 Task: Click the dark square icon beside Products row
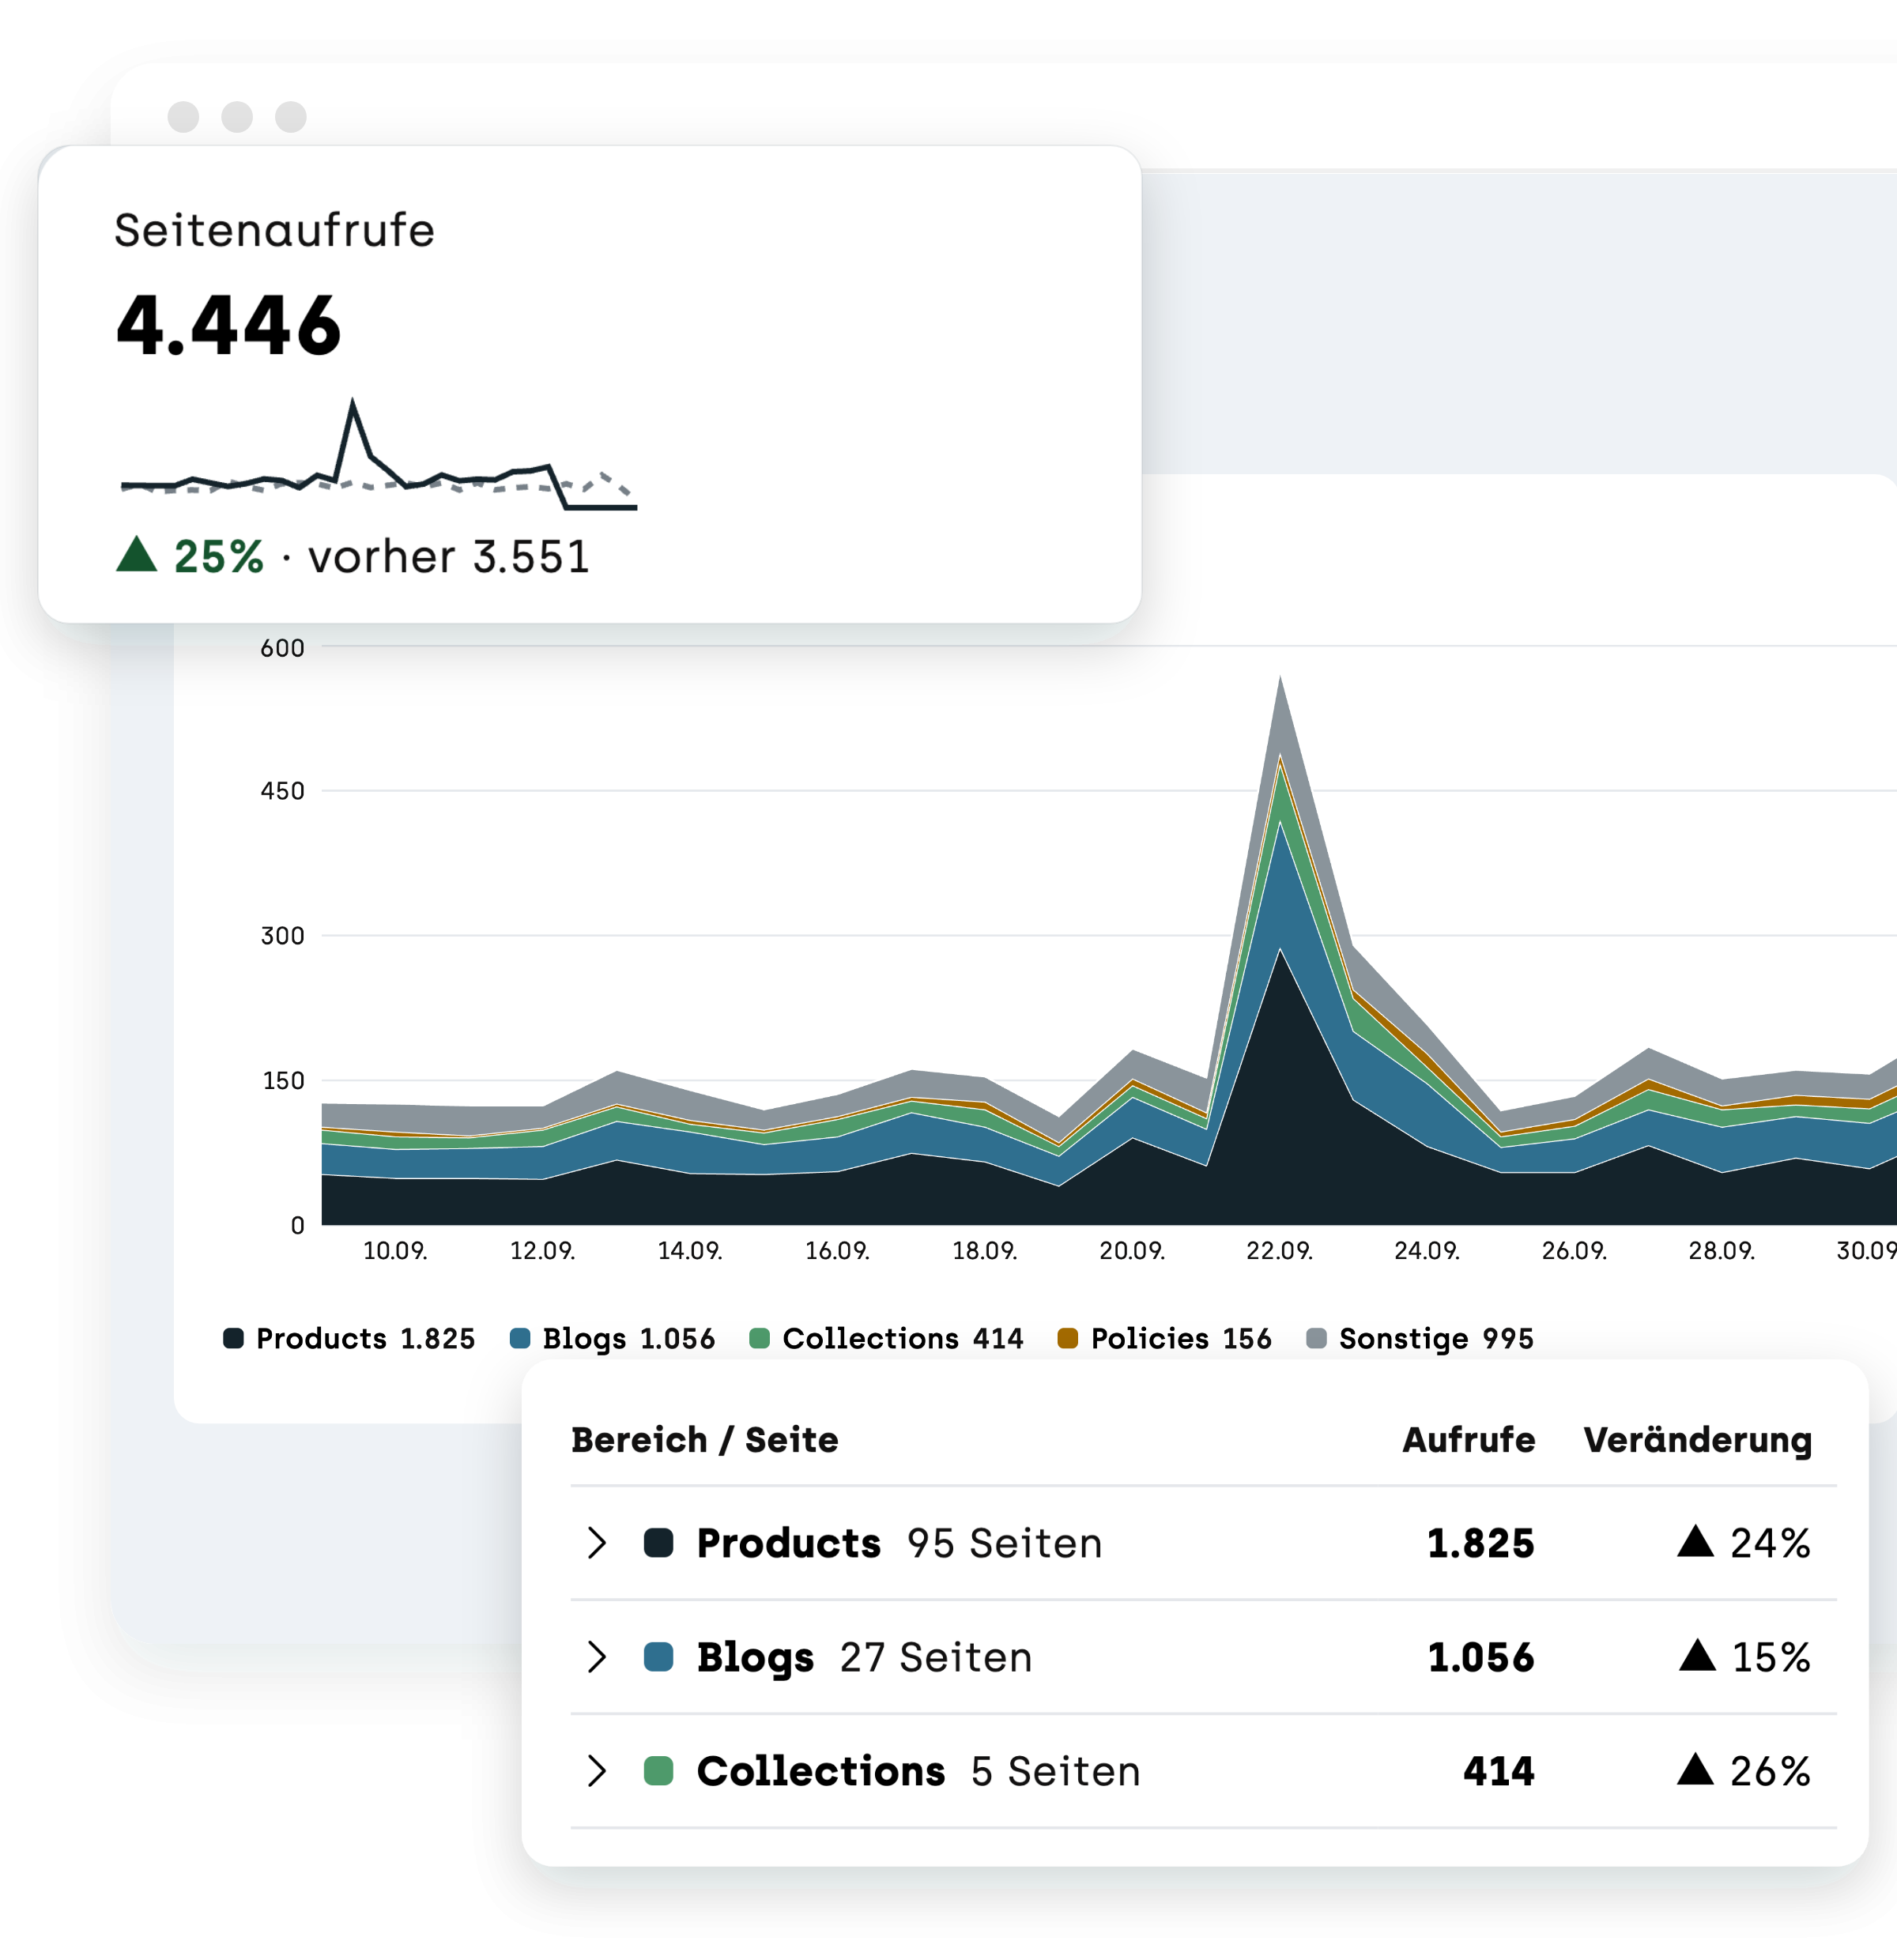point(658,1543)
